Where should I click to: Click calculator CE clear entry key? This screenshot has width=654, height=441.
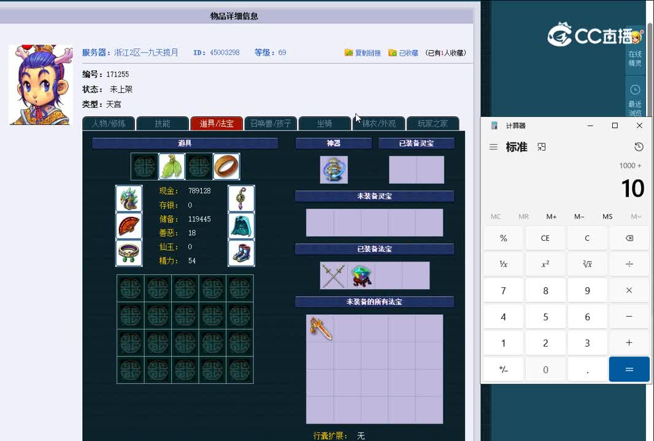(x=545, y=238)
